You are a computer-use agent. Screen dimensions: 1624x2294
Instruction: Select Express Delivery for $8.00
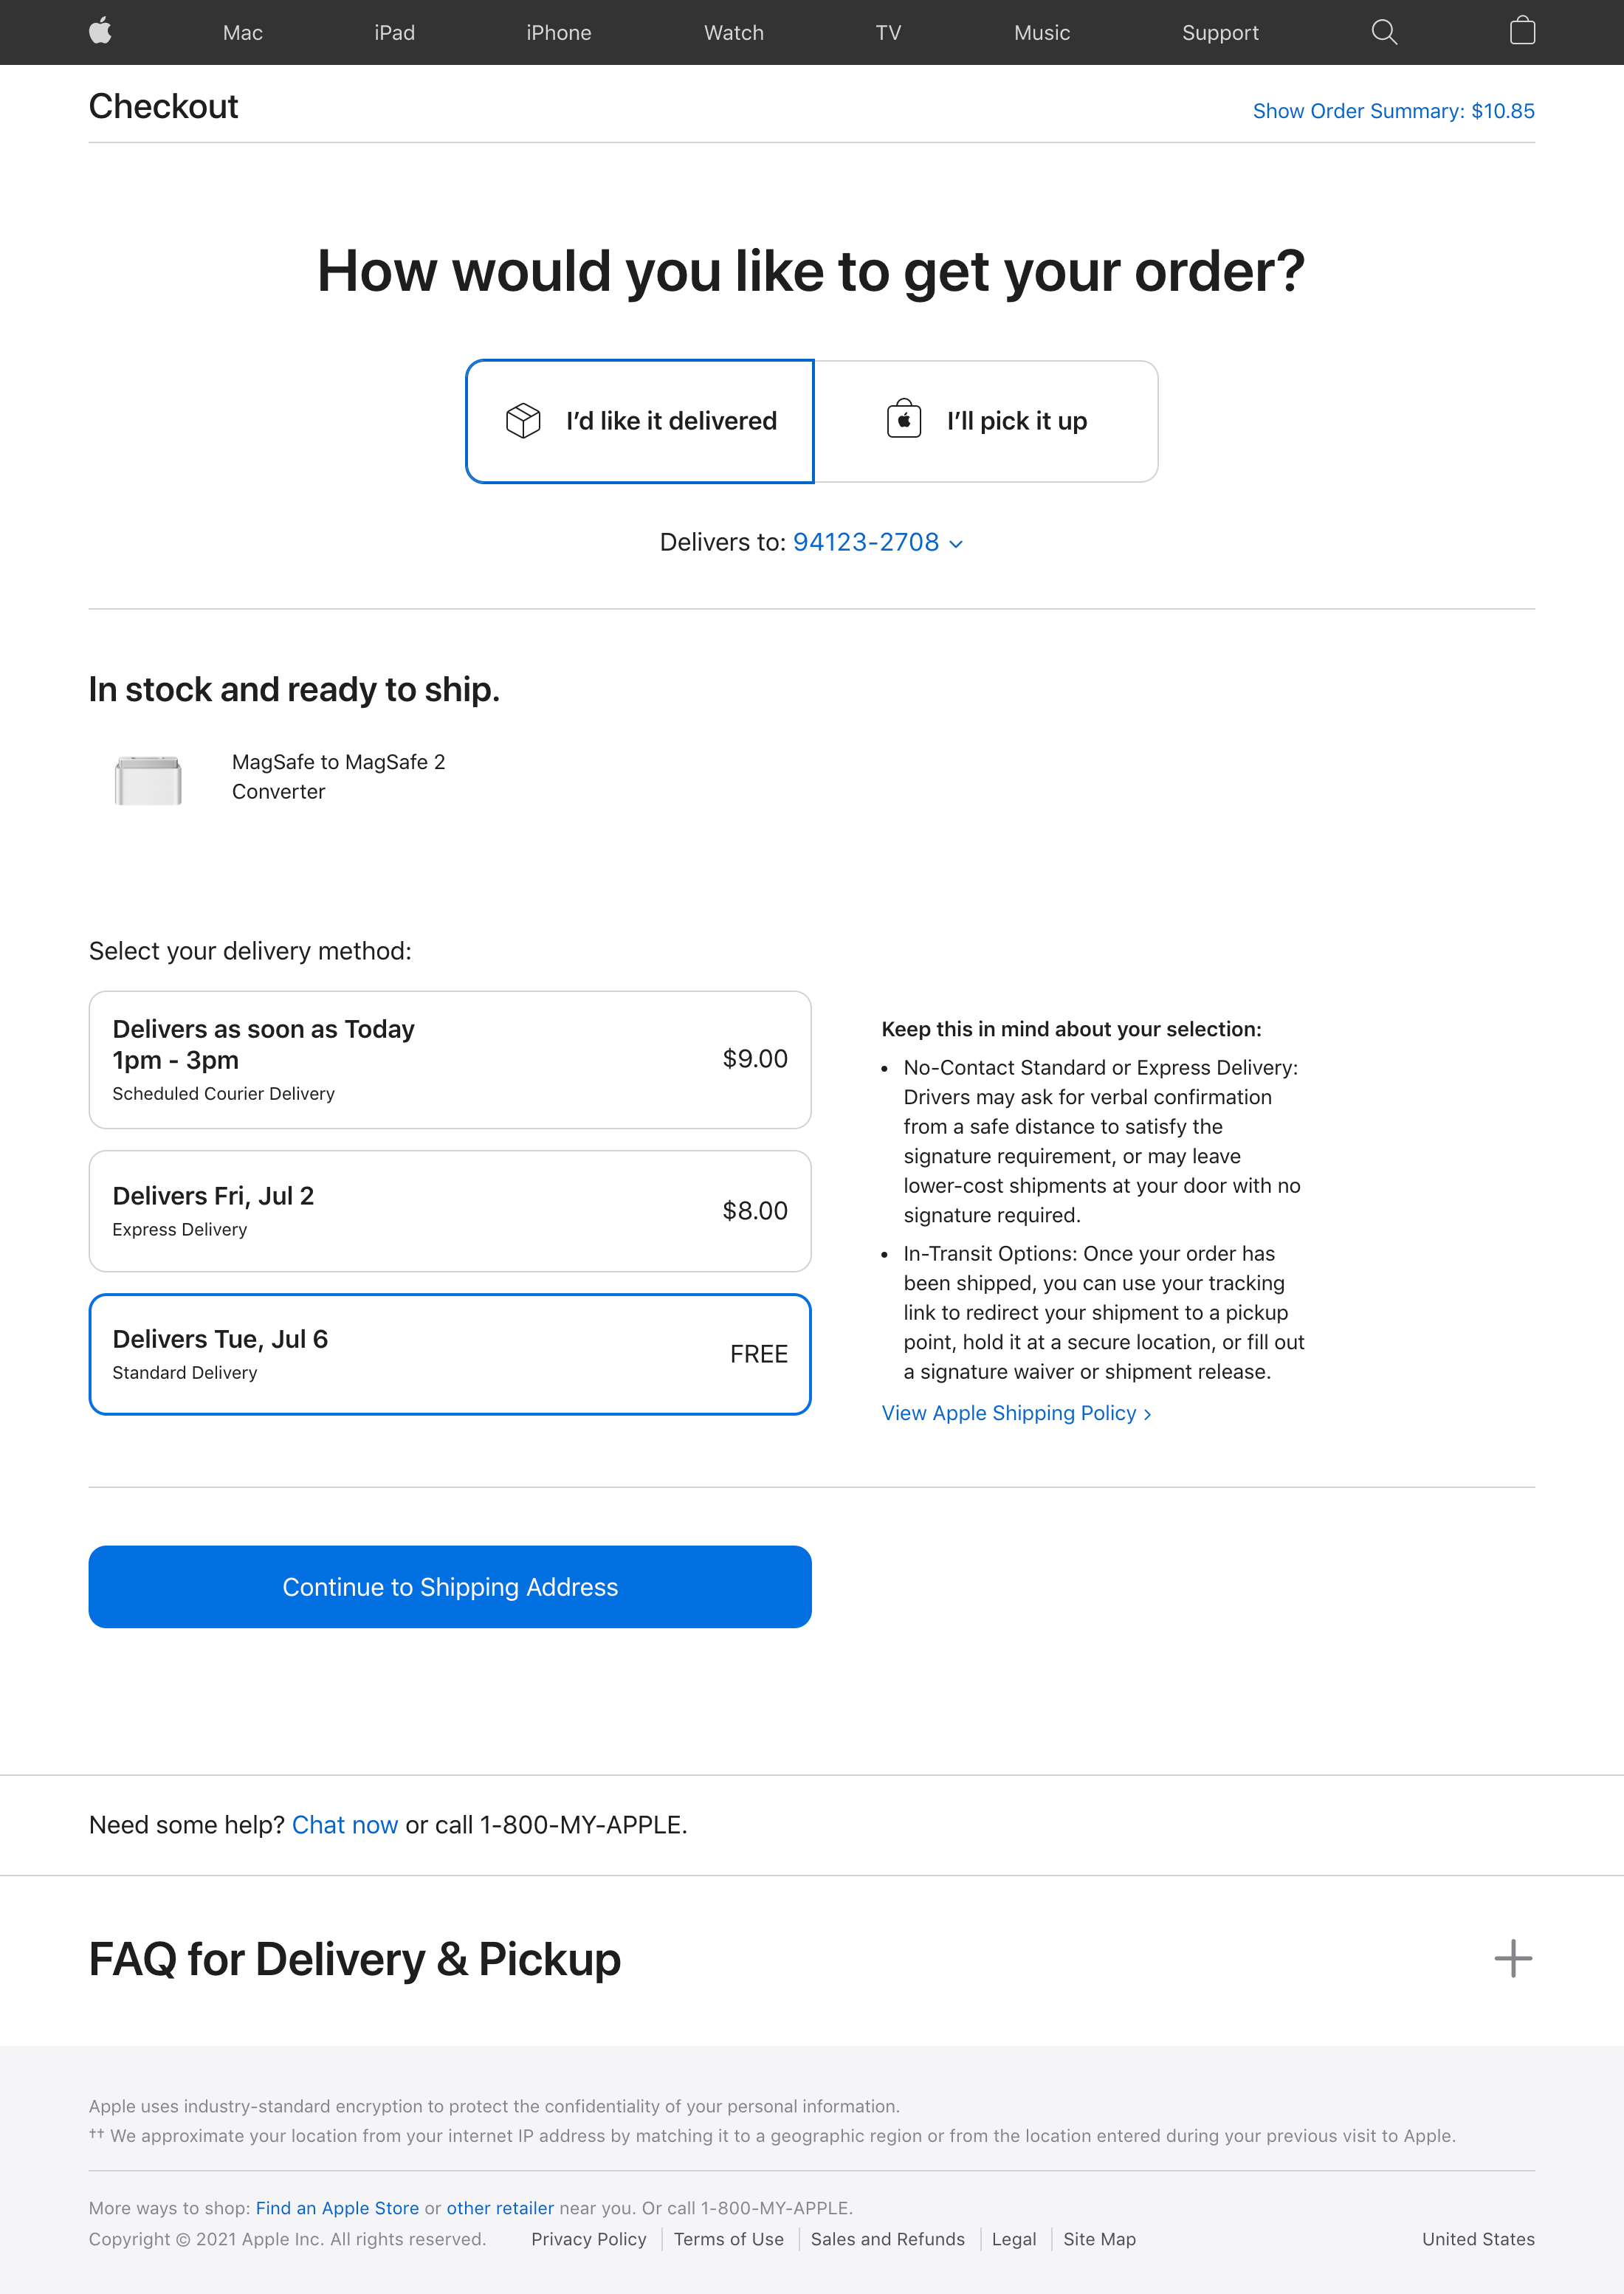click(x=450, y=1211)
